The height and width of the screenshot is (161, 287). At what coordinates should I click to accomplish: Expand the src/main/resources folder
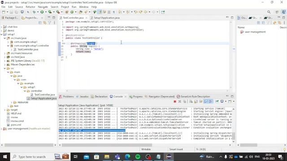(5, 53)
